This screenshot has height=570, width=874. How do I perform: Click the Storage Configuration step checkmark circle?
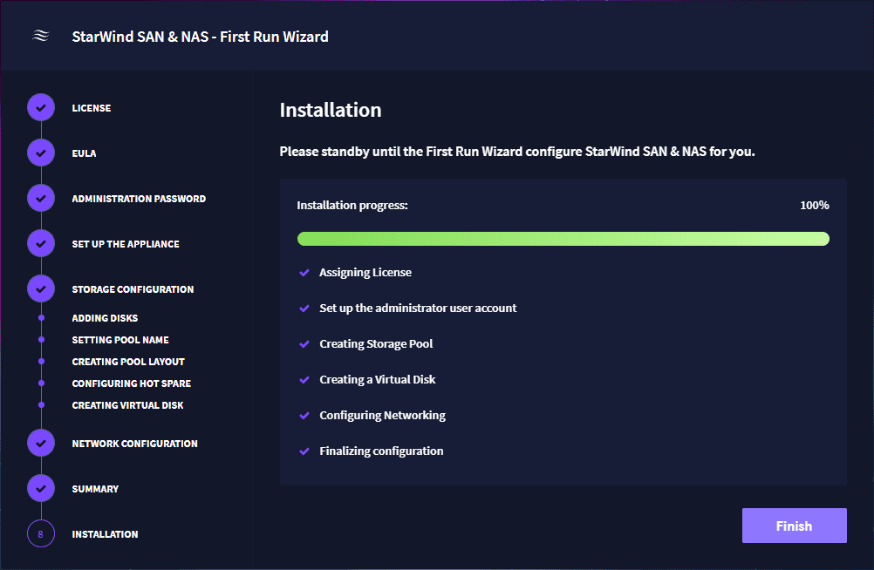tap(41, 288)
